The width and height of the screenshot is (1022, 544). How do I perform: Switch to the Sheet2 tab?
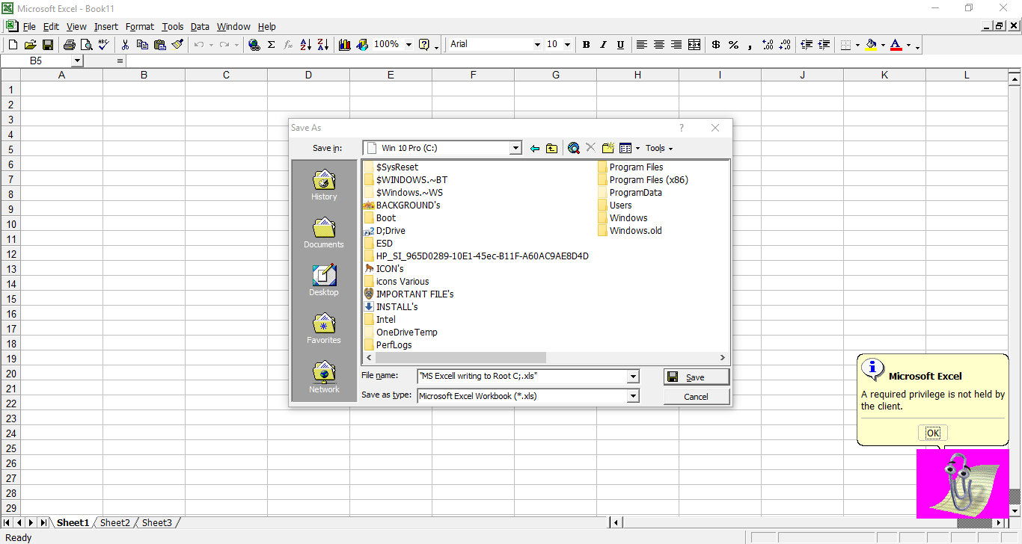pyautogui.click(x=115, y=522)
